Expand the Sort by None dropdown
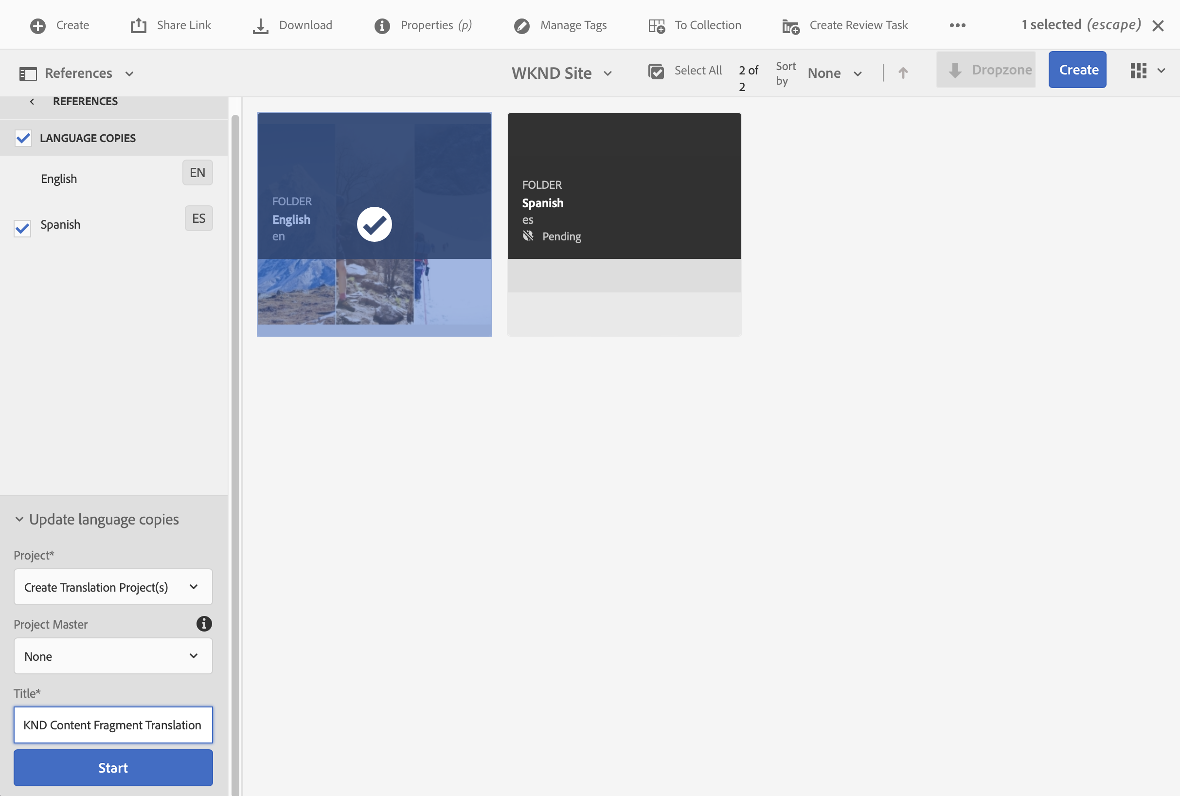The image size is (1180, 796). (834, 73)
